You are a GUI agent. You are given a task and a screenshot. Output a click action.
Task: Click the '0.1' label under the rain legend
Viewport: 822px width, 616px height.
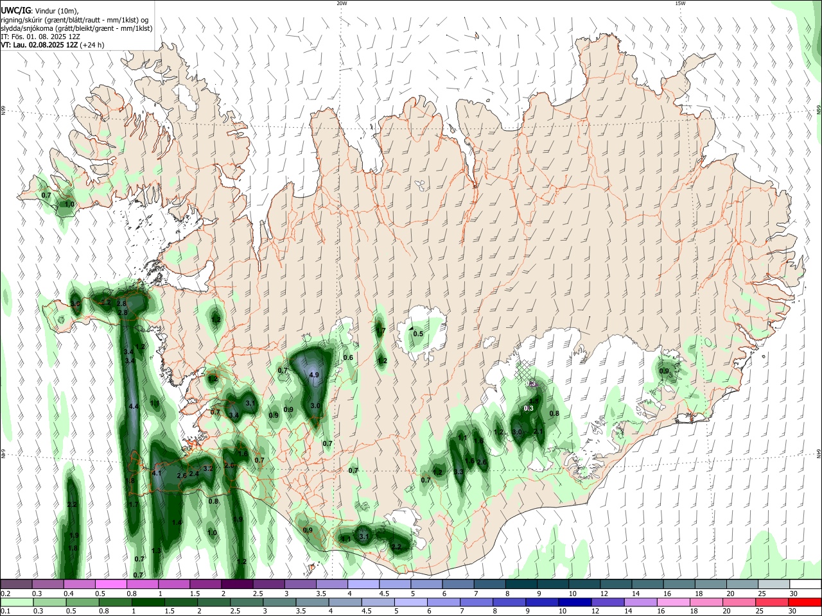5,612
